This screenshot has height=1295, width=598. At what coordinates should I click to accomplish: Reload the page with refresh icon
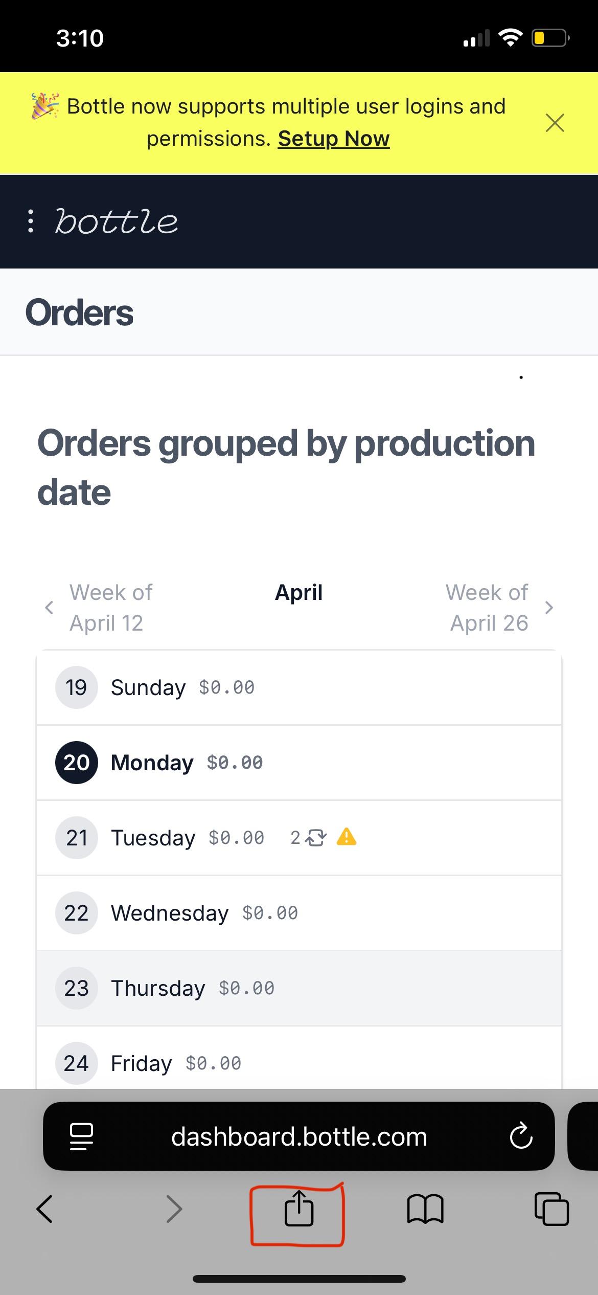click(x=521, y=1136)
